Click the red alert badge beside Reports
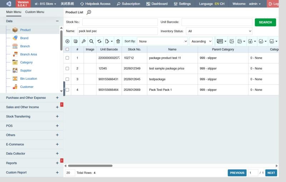 coord(62,161)
